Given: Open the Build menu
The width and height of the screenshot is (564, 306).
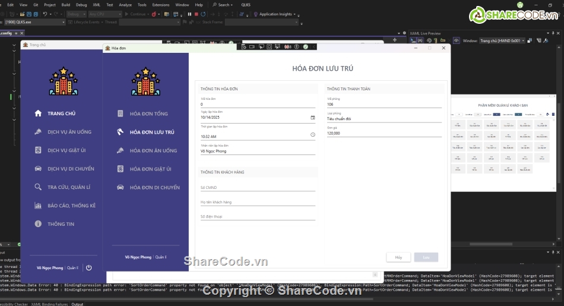Looking at the screenshot, I should click(x=66, y=5).
